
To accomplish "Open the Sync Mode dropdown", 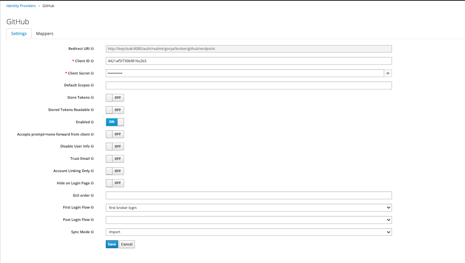I will point(249,232).
